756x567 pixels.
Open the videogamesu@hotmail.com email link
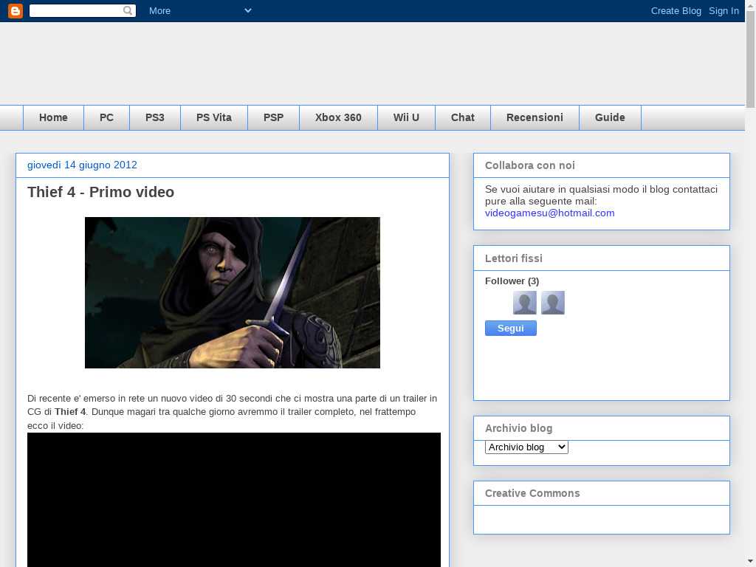549,213
